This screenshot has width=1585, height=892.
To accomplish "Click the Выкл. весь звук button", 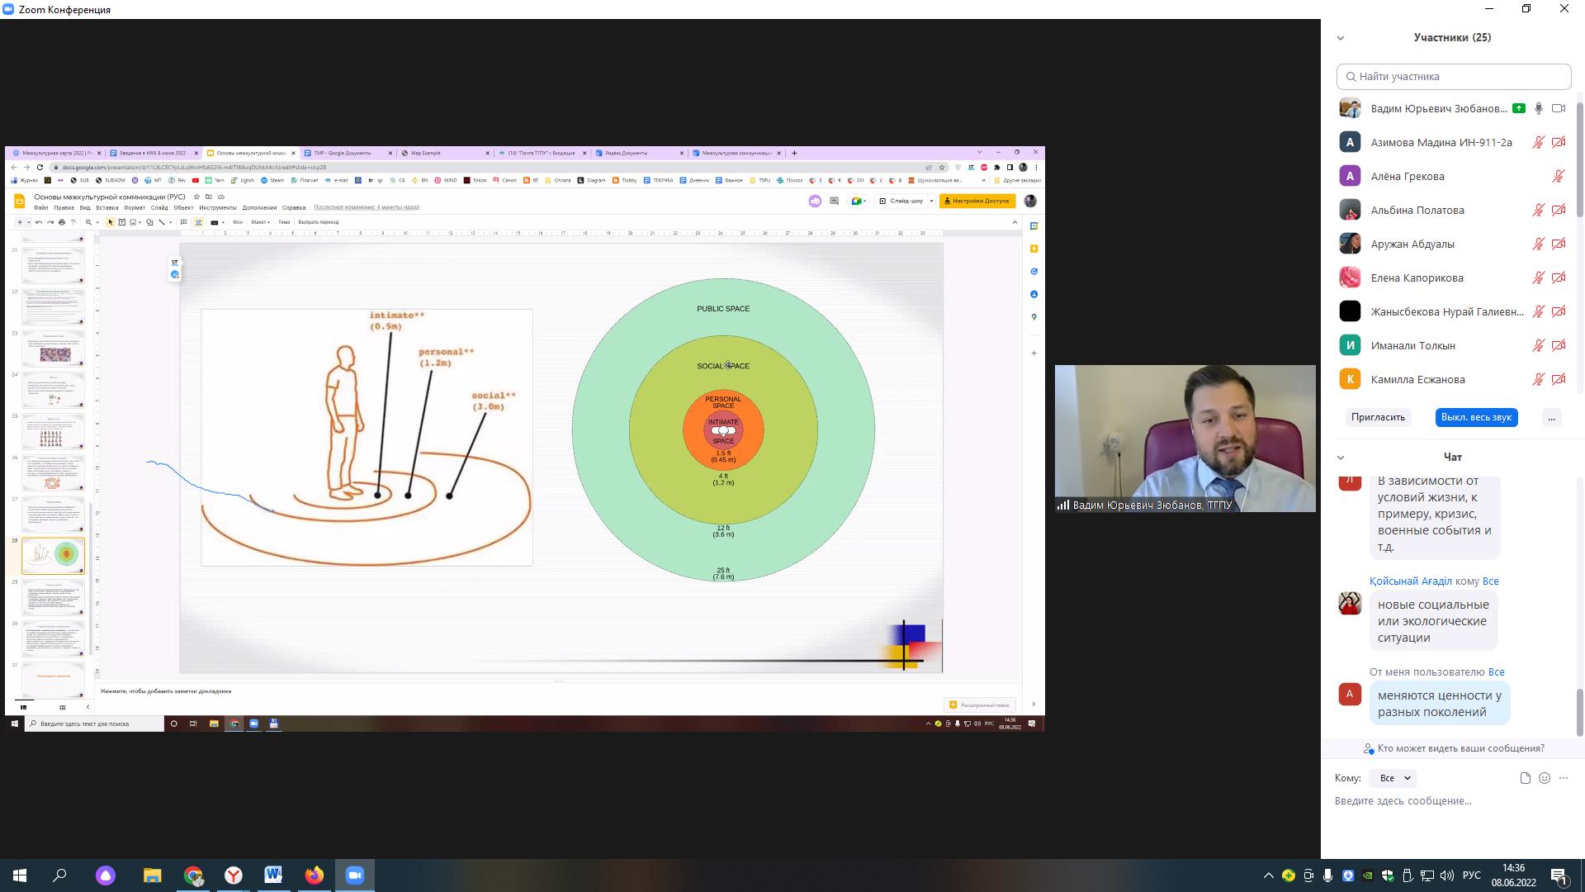I will pyautogui.click(x=1476, y=417).
